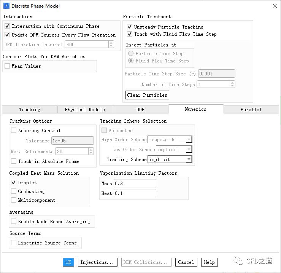Enable Node Based Averaging
The height and width of the screenshot is (273, 281).
(14, 222)
